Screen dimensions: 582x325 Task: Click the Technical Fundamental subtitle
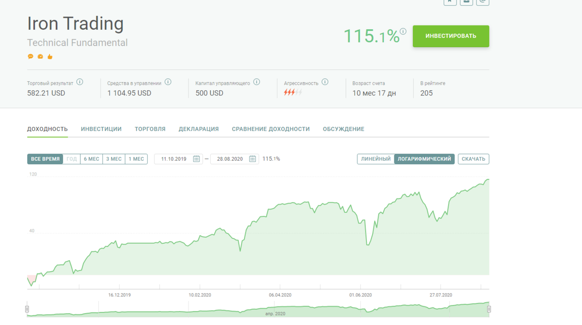point(77,43)
